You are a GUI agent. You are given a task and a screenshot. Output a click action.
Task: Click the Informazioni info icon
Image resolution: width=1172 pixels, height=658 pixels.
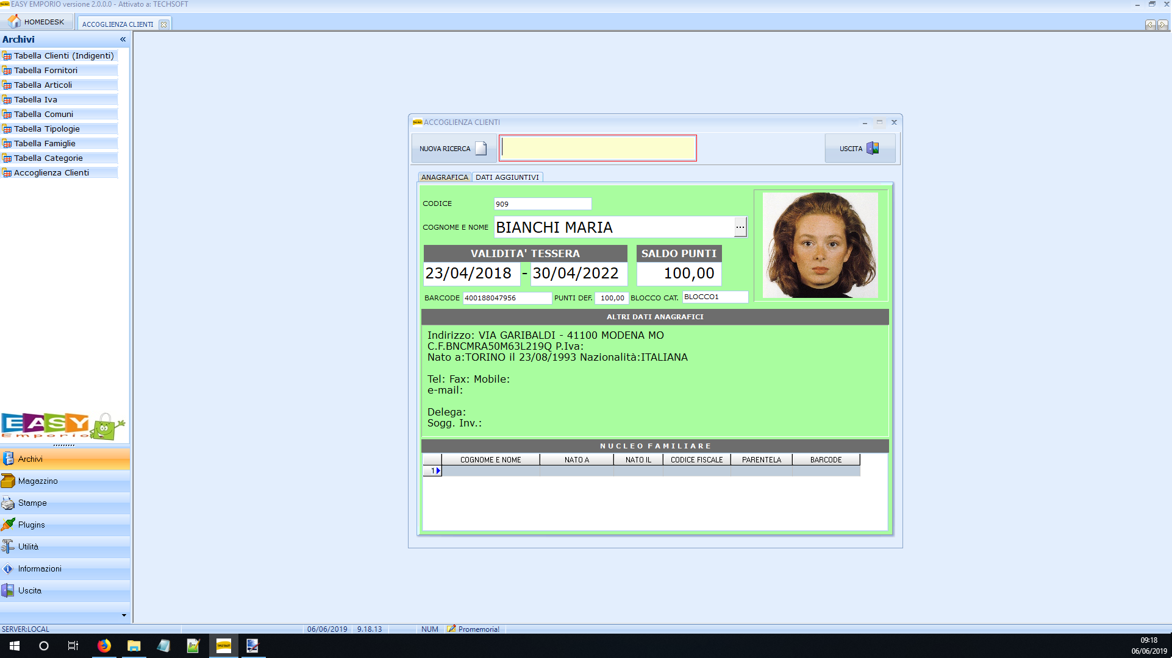point(8,568)
